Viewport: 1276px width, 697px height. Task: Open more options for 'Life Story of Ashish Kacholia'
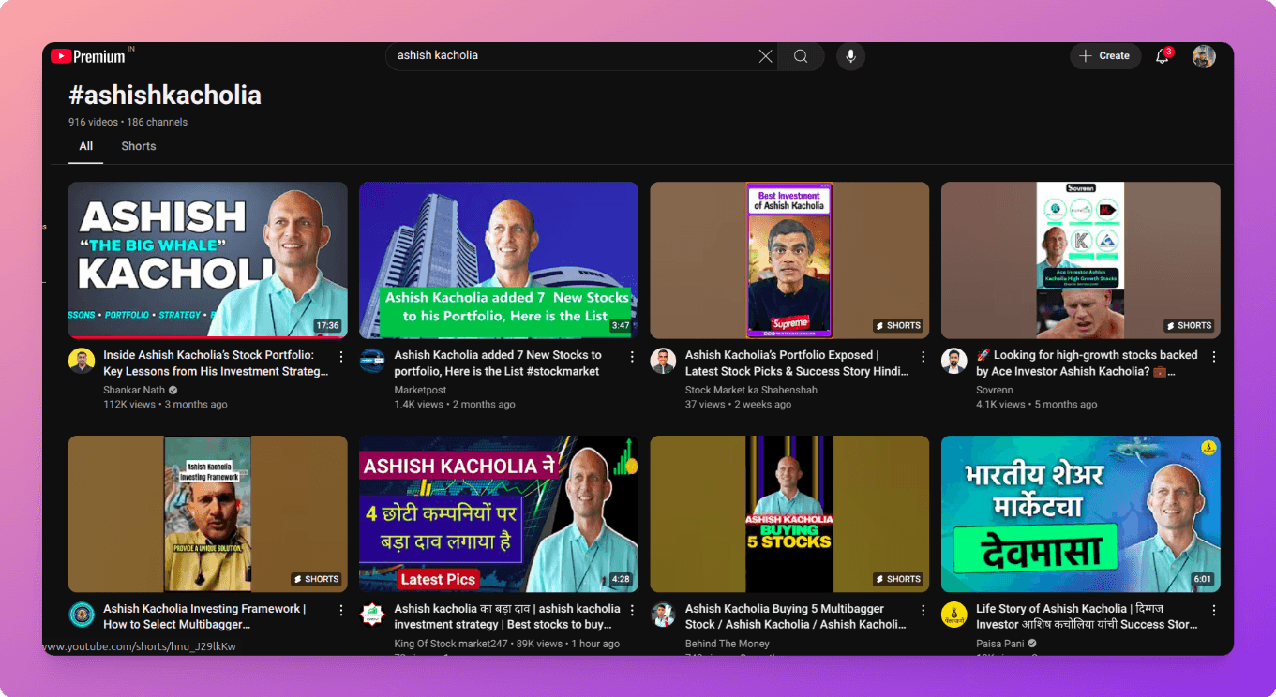coord(1214,611)
